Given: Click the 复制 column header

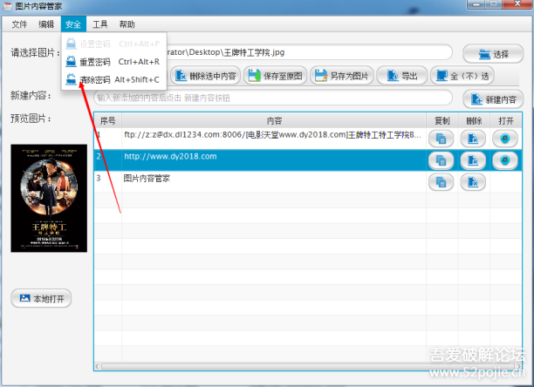Looking at the screenshot, I should 442,121.
